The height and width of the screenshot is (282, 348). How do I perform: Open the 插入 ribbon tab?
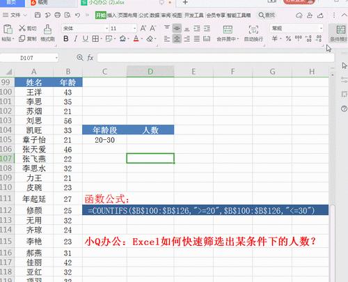pos(111,15)
